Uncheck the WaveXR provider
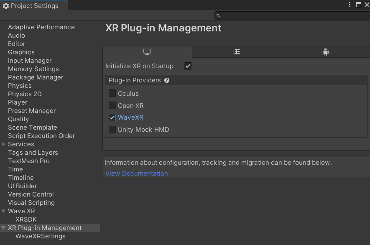370x245 pixels. [112, 117]
